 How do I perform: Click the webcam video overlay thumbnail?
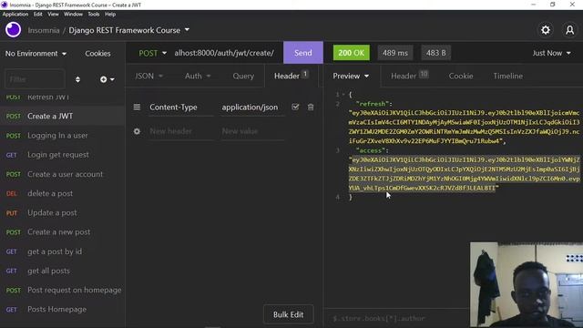point(527,284)
